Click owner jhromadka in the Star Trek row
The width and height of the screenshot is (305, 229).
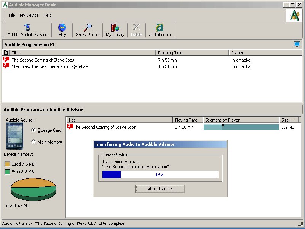(x=241, y=66)
